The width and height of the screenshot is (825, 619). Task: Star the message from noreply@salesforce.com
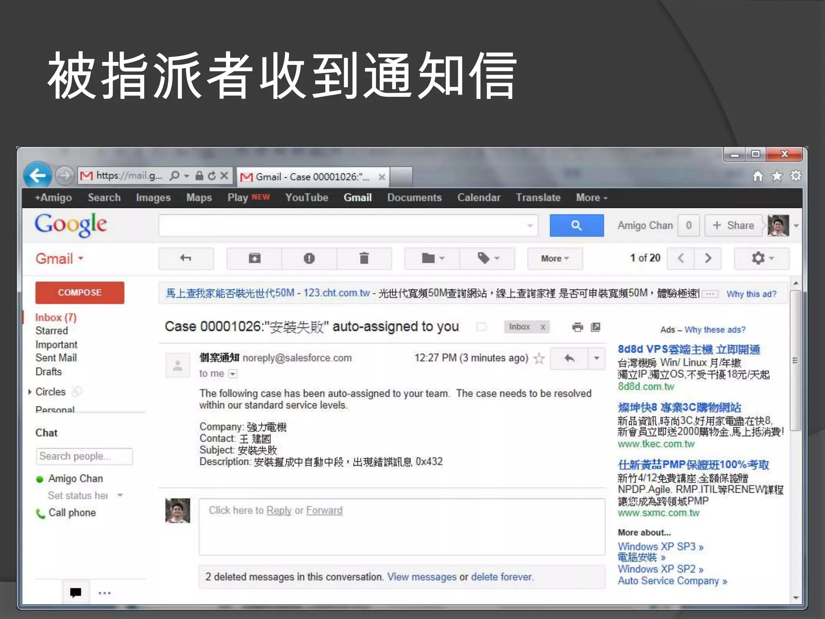pyautogui.click(x=539, y=358)
